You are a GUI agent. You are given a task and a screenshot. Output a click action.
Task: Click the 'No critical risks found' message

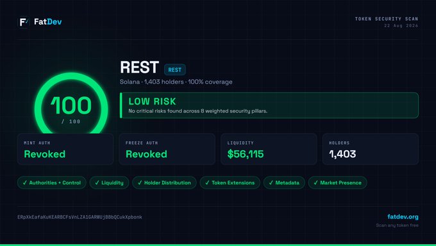197,111
